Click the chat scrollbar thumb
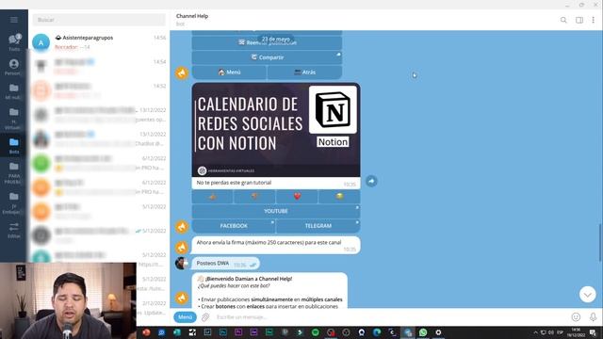 [600, 243]
